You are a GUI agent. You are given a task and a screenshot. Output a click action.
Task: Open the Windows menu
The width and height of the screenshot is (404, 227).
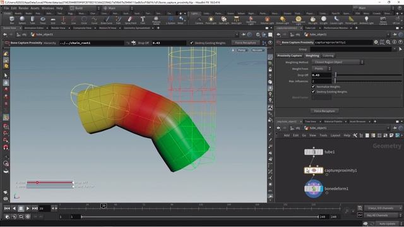48,8
